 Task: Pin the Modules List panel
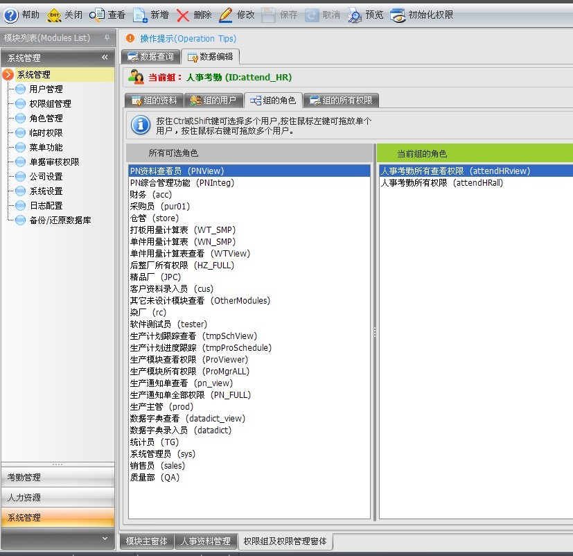[x=107, y=38]
